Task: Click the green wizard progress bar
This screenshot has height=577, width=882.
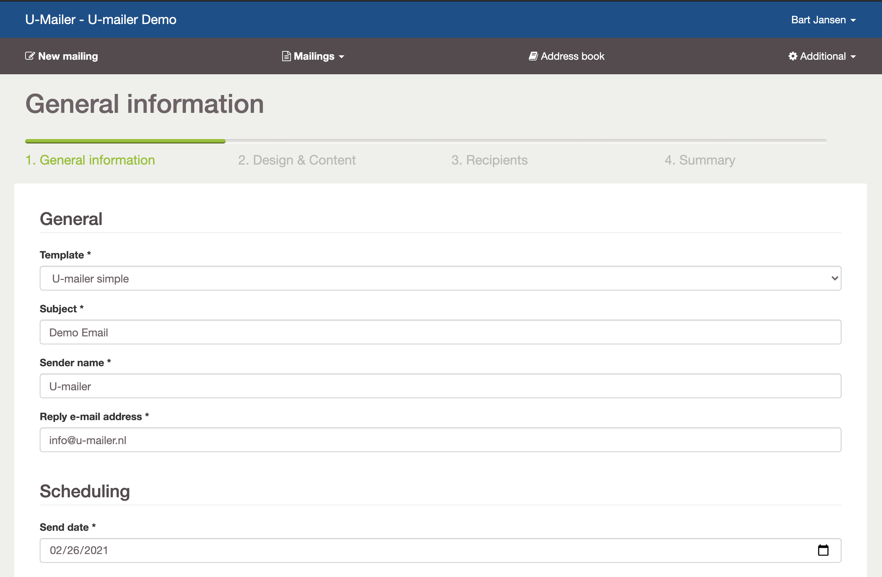Action: (x=125, y=141)
